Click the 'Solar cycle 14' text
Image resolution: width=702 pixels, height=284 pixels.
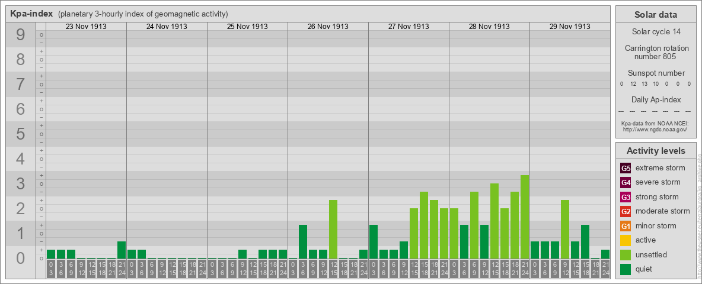point(656,32)
